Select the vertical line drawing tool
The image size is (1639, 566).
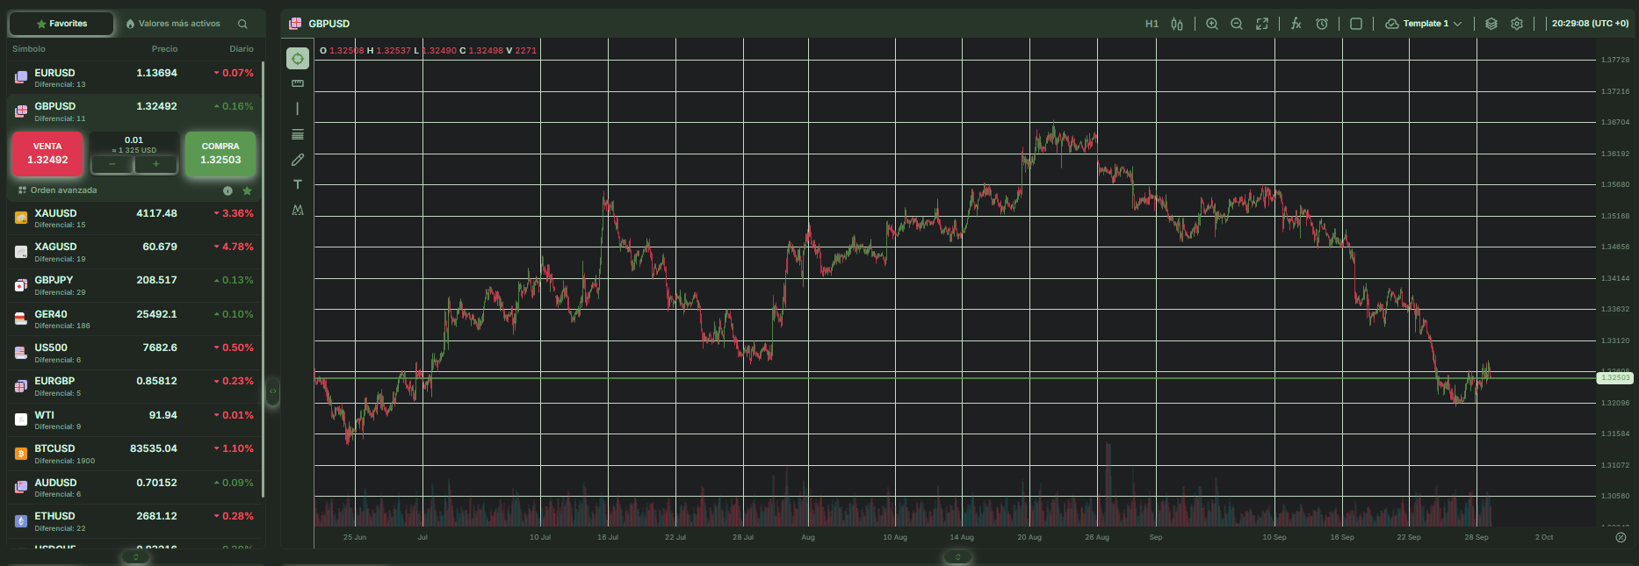tap(298, 109)
